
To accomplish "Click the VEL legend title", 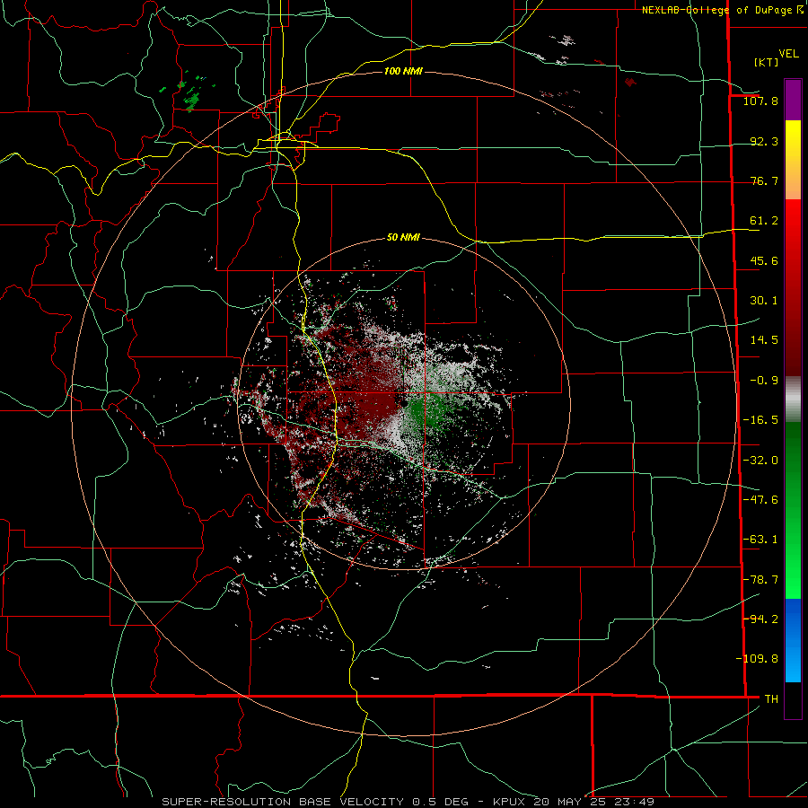I will click(788, 54).
